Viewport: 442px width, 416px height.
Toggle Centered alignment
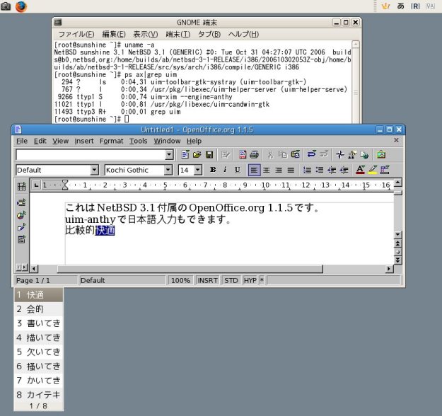pyautogui.click(x=266, y=170)
